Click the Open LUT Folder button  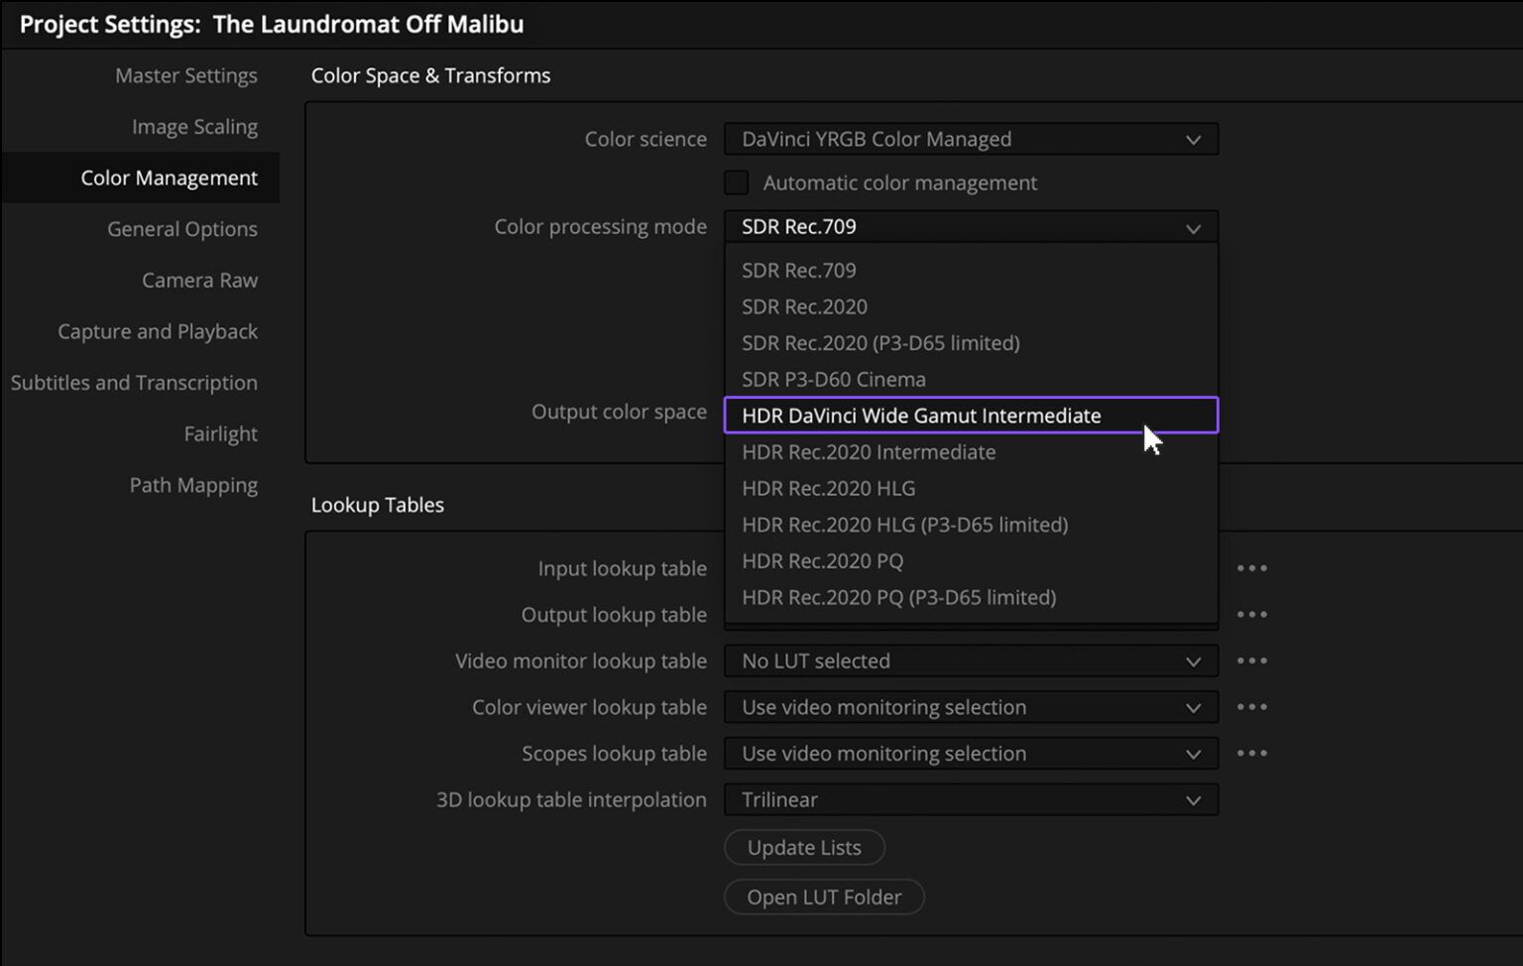(x=824, y=897)
